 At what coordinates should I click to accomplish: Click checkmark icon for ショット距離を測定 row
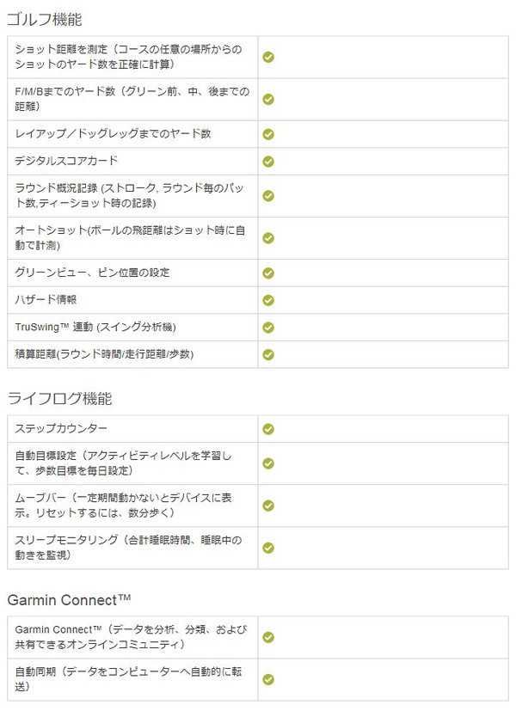[x=268, y=57]
